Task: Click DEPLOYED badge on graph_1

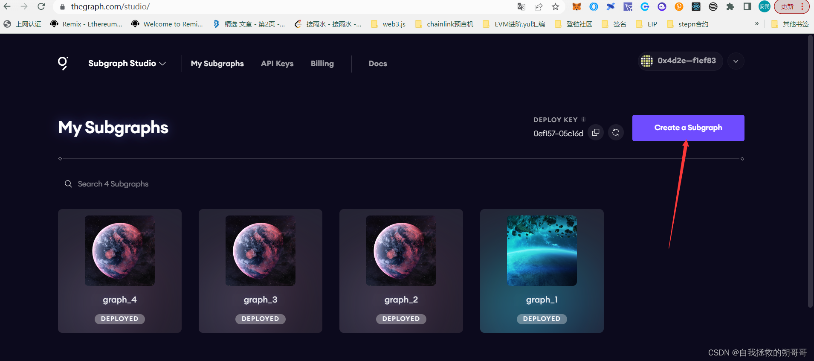Action: click(542, 319)
